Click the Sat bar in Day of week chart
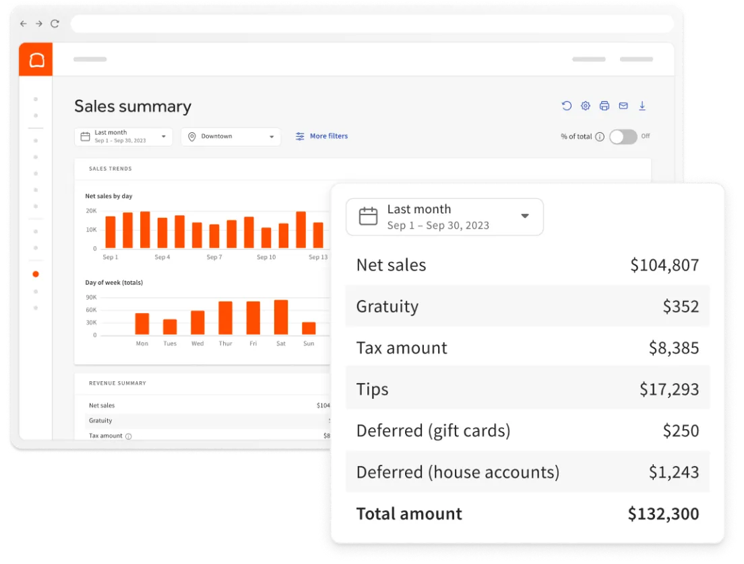Screen dimensions: 744x564 [x=281, y=317]
